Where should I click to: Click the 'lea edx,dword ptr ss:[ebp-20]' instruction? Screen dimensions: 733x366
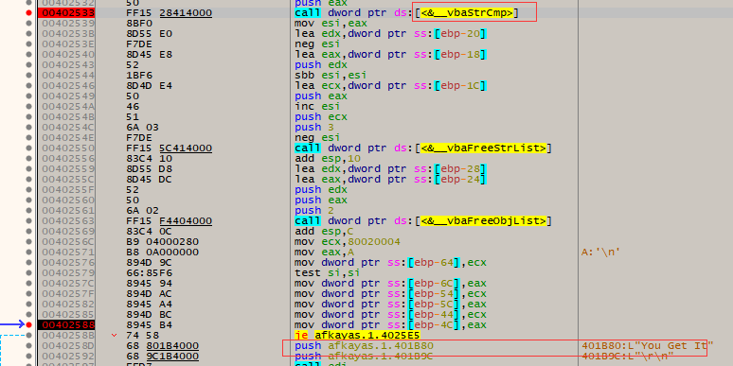[391, 34]
